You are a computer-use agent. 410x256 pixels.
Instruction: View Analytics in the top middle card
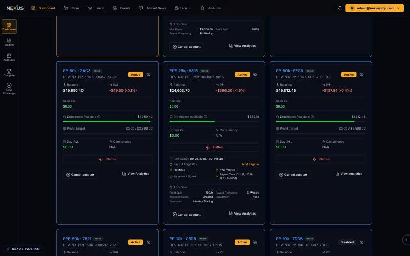click(x=242, y=46)
